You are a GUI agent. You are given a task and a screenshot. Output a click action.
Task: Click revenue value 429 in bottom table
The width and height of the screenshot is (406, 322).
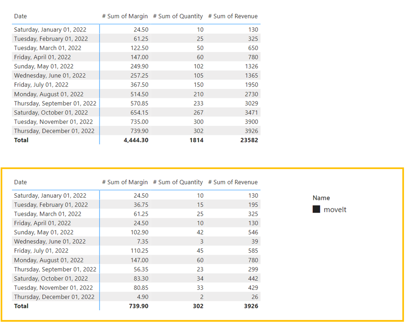tap(253, 287)
